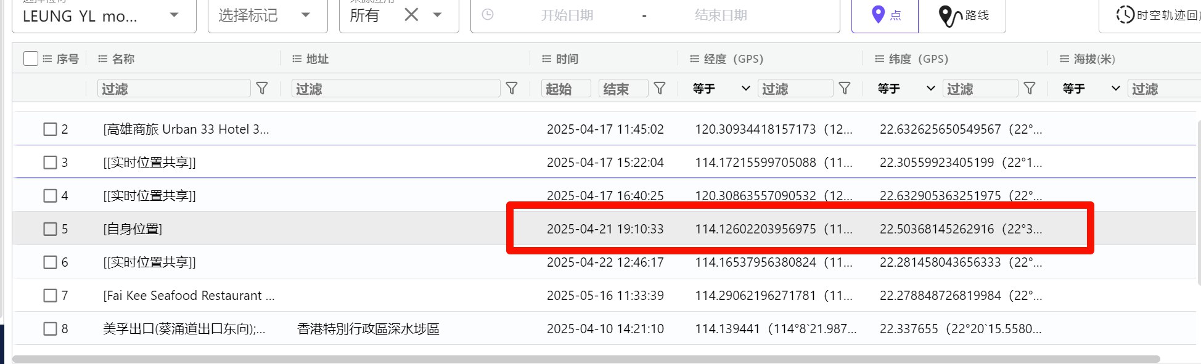The height and width of the screenshot is (364, 1201).
Task: Click the filter funnel for 纬度 (GPS) column
Action: point(1030,89)
